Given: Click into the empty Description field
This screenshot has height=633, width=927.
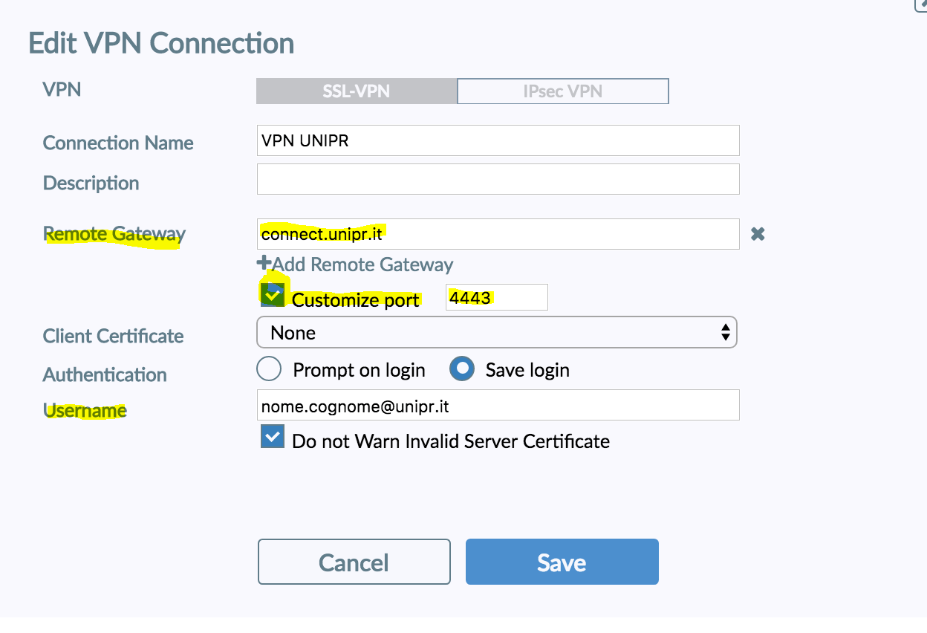Looking at the screenshot, I should pyautogui.click(x=498, y=179).
